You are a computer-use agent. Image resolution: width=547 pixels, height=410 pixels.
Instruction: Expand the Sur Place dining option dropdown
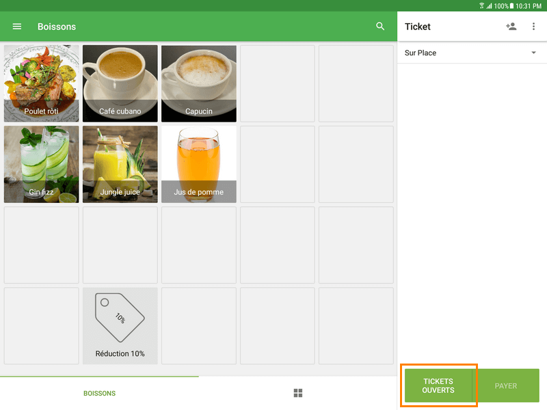coord(472,53)
